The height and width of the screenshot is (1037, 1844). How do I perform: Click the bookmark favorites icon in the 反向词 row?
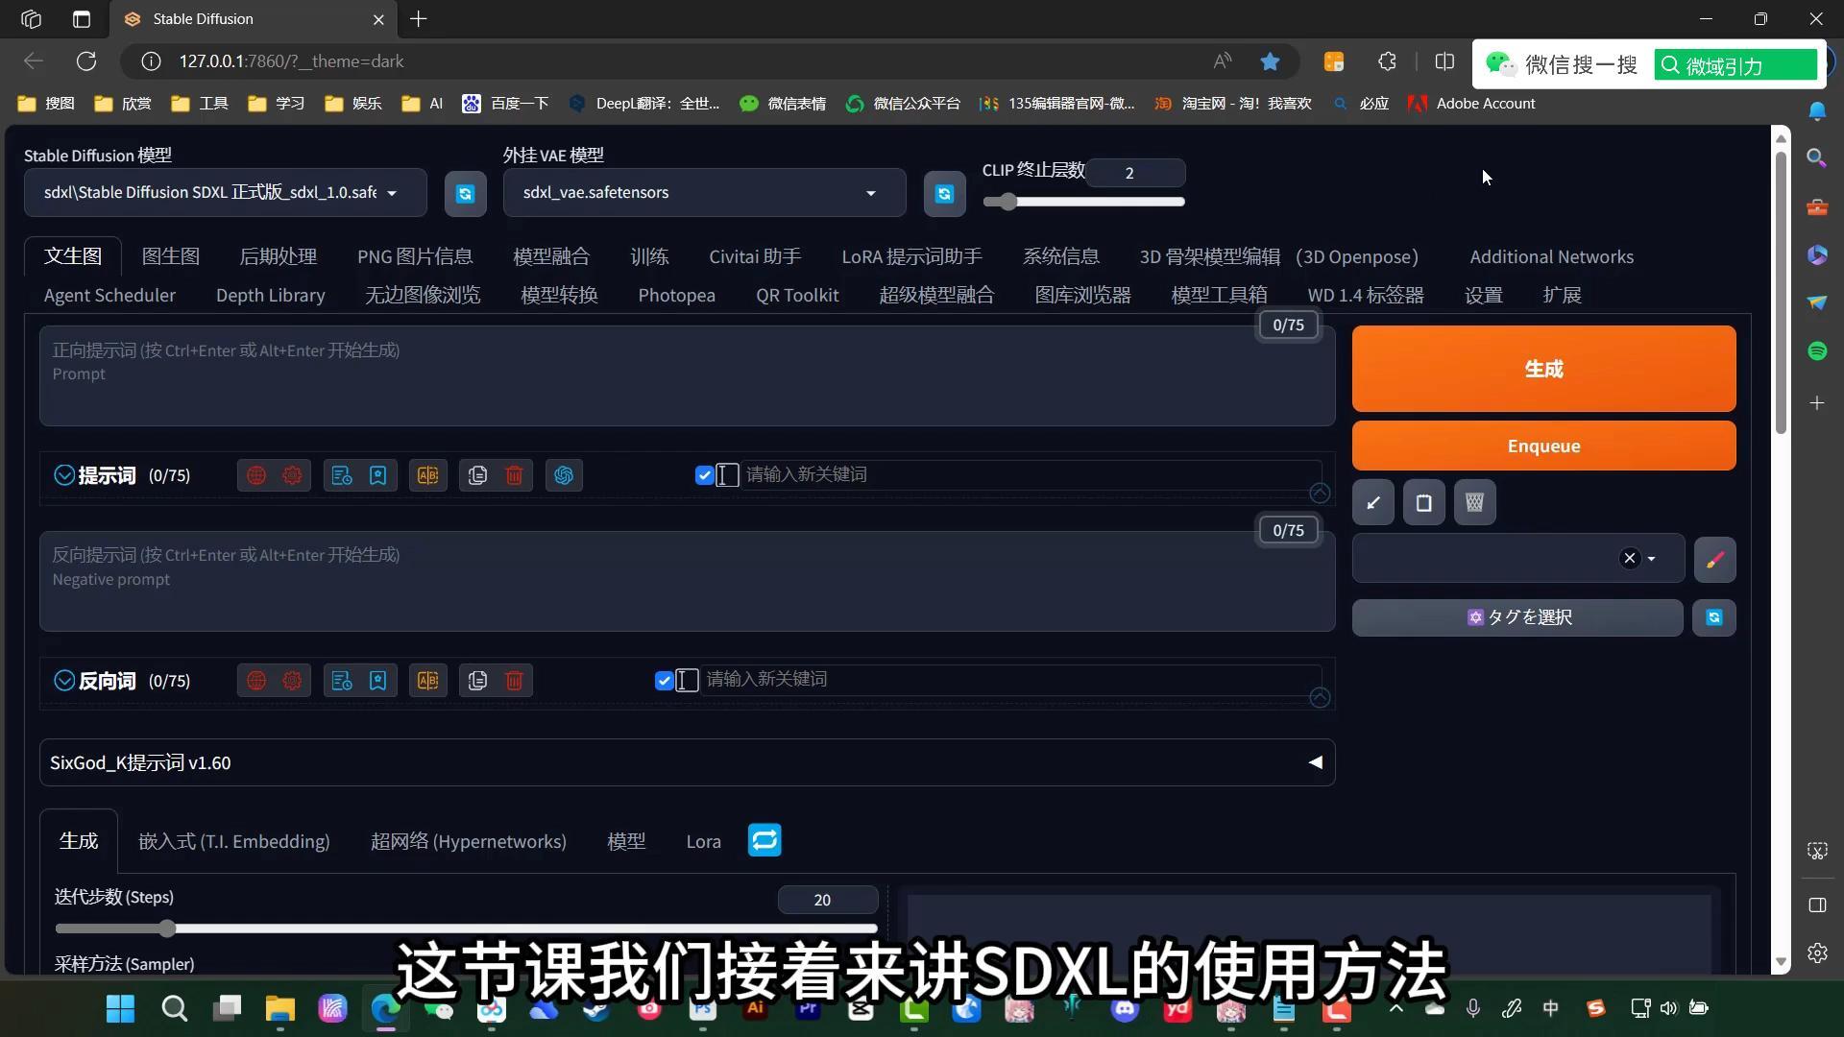click(378, 681)
